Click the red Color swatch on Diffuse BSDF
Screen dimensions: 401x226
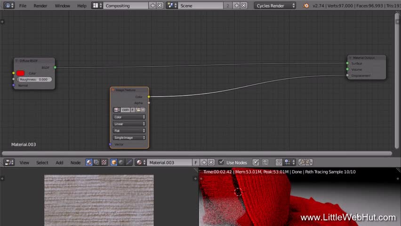click(x=20, y=73)
